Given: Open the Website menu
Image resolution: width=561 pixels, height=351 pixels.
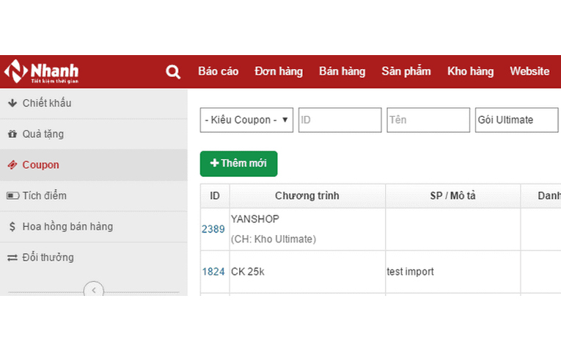Looking at the screenshot, I should 529,71.
